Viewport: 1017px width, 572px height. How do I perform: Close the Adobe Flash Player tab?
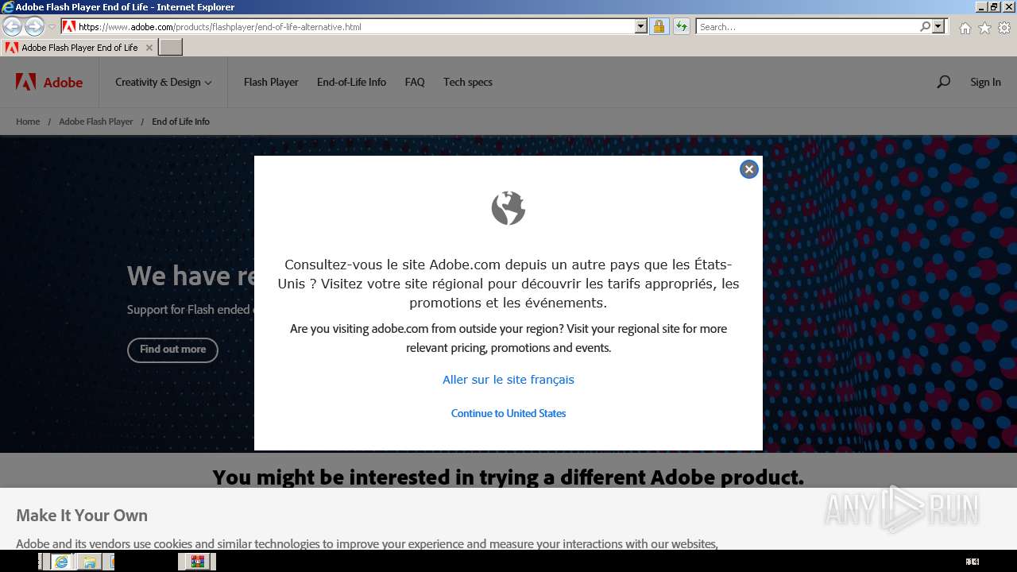[x=149, y=48]
